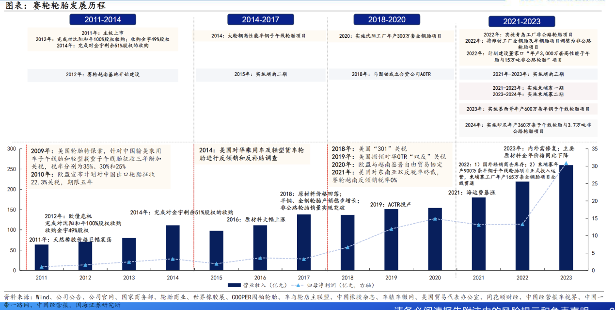Click the right axis value 15

(x=596, y=218)
